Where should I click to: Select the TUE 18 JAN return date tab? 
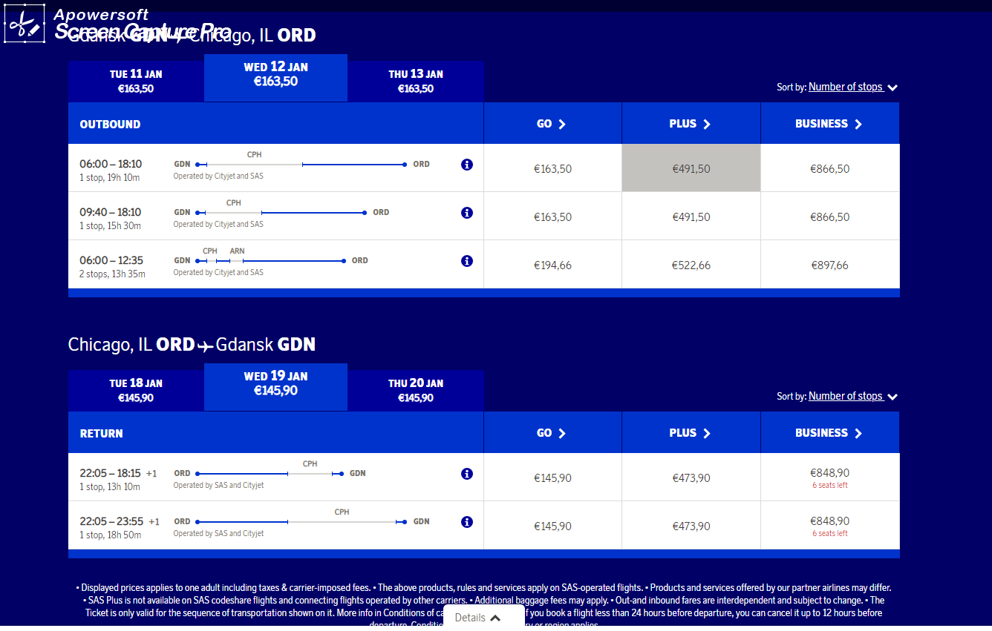136,390
